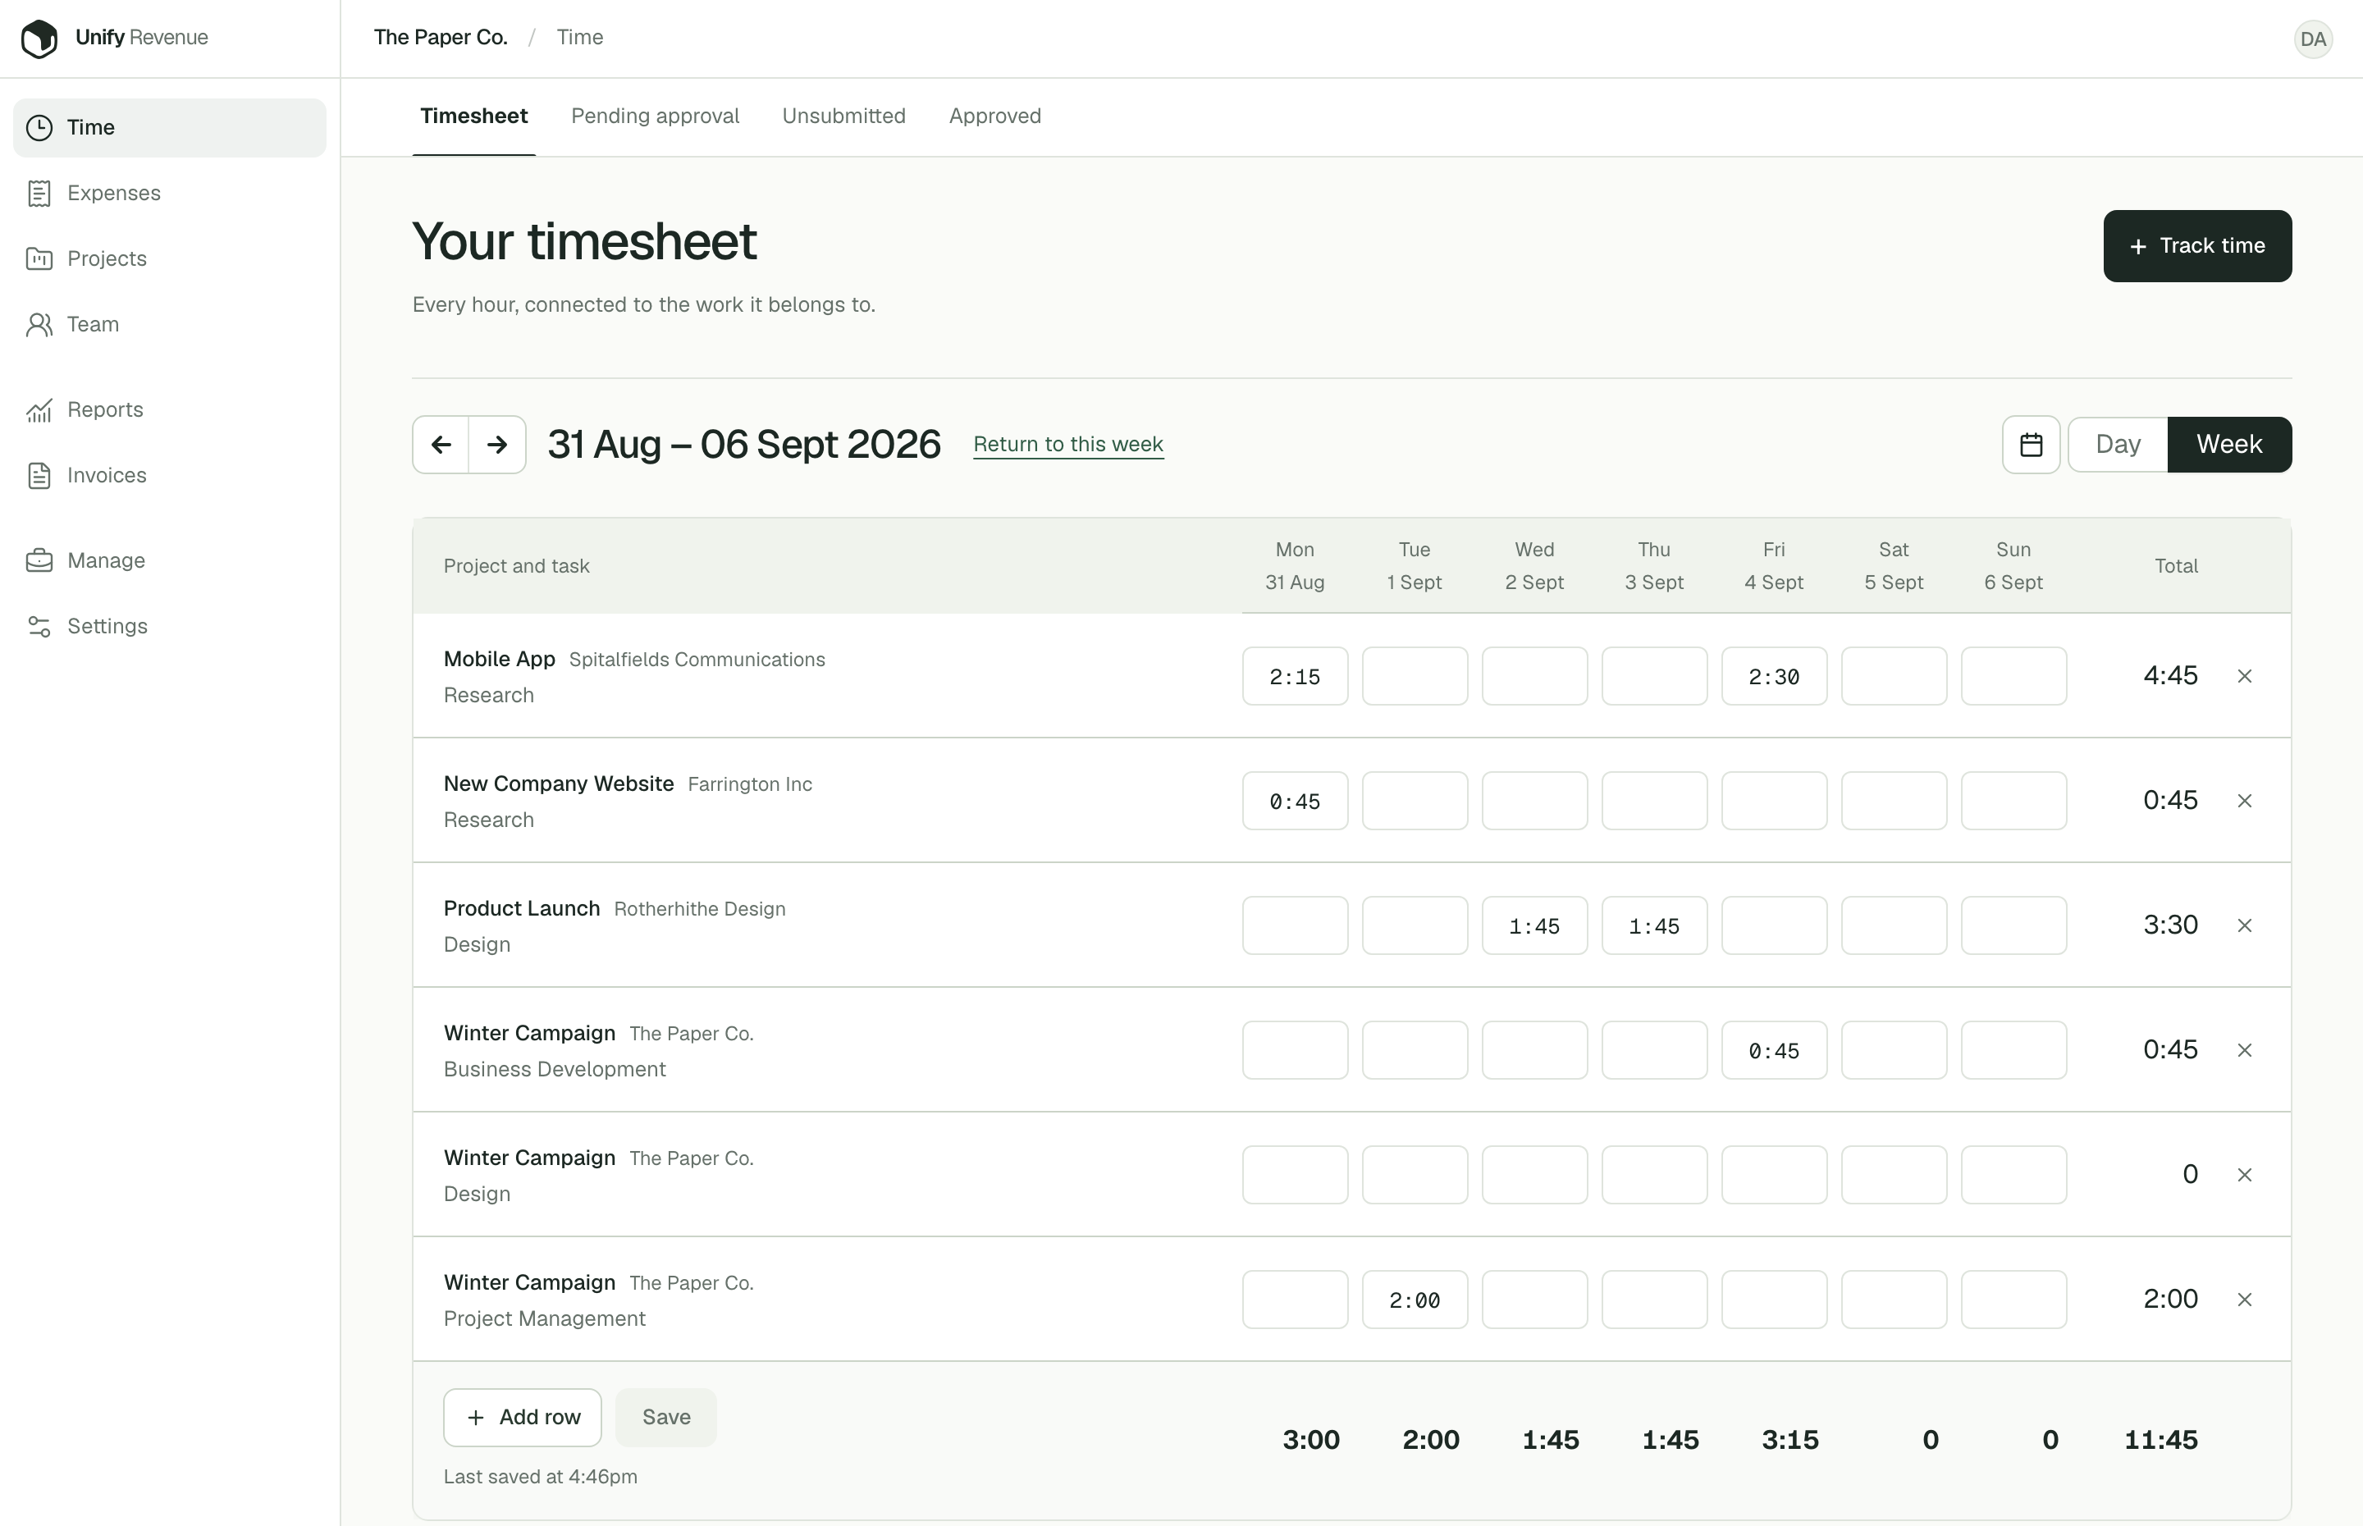Click the Track time button
The image size is (2363, 1526).
pyautogui.click(x=2197, y=246)
